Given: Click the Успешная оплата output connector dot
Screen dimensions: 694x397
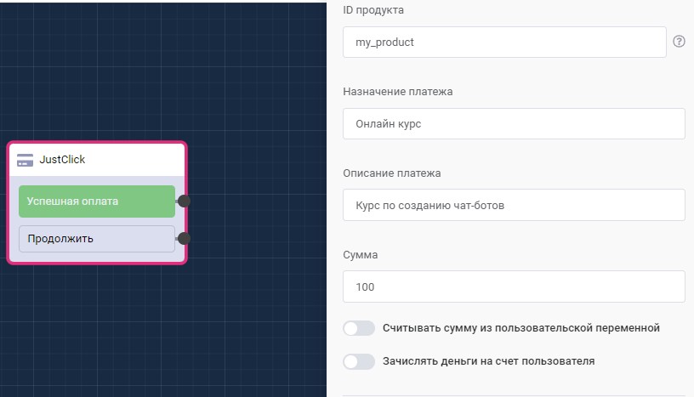Looking at the screenshot, I should pyautogui.click(x=183, y=201).
